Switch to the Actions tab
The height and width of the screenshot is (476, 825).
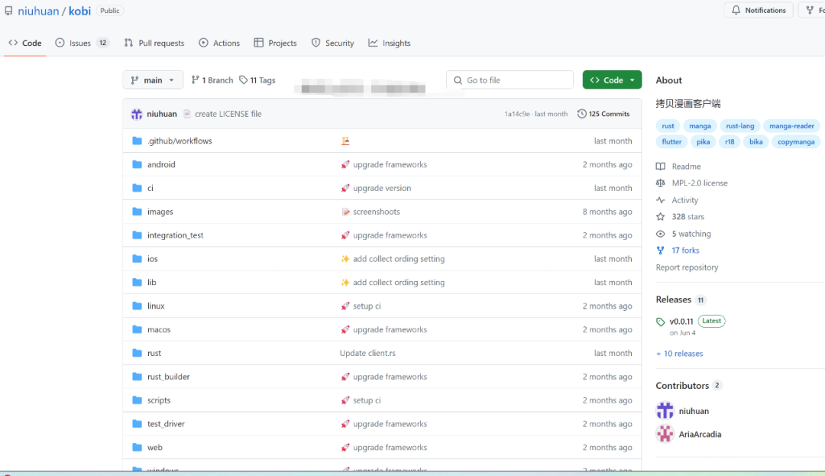pos(219,43)
